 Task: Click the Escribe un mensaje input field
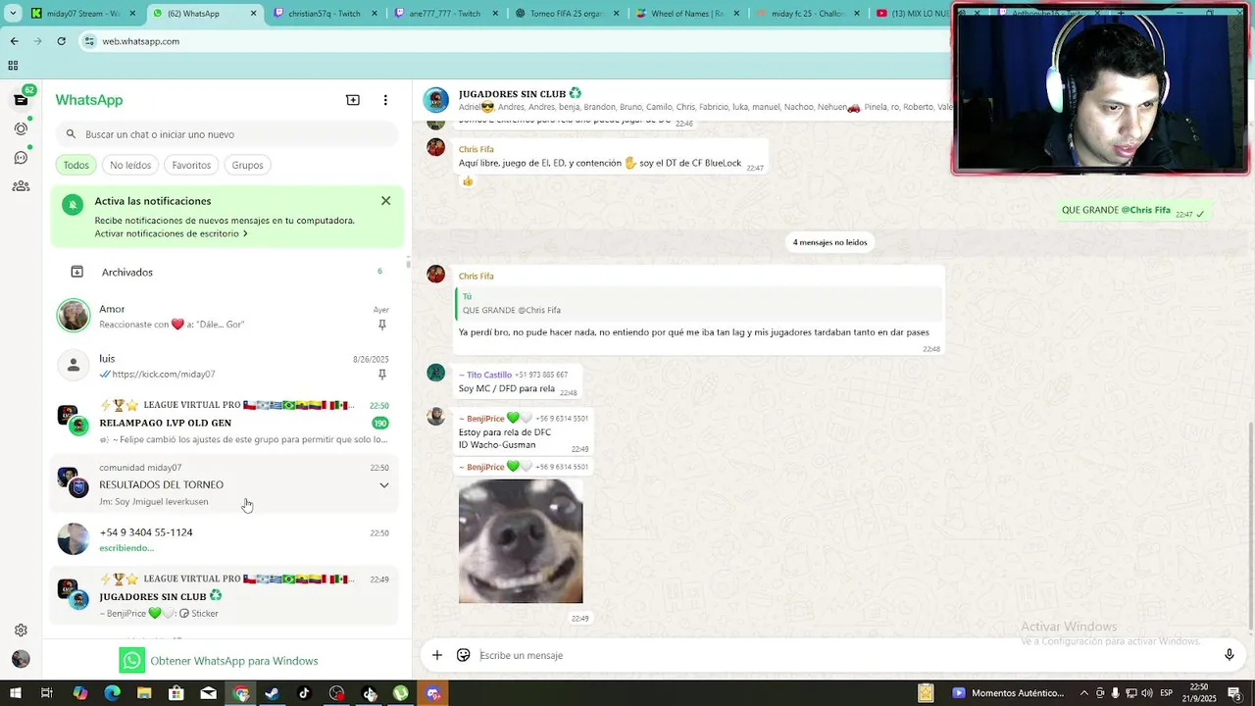[843, 655]
